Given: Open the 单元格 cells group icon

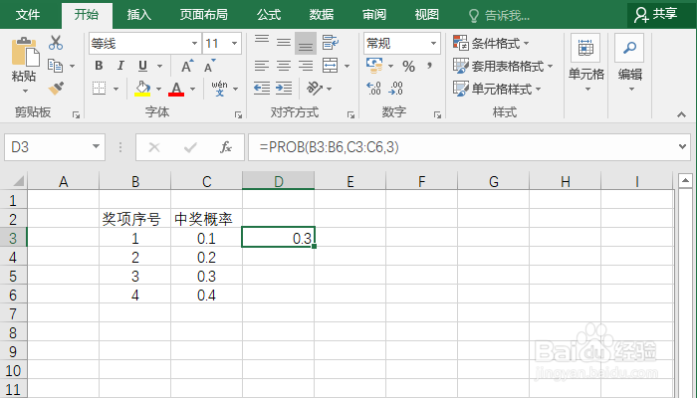Looking at the screenshot, I should point(585,48).
